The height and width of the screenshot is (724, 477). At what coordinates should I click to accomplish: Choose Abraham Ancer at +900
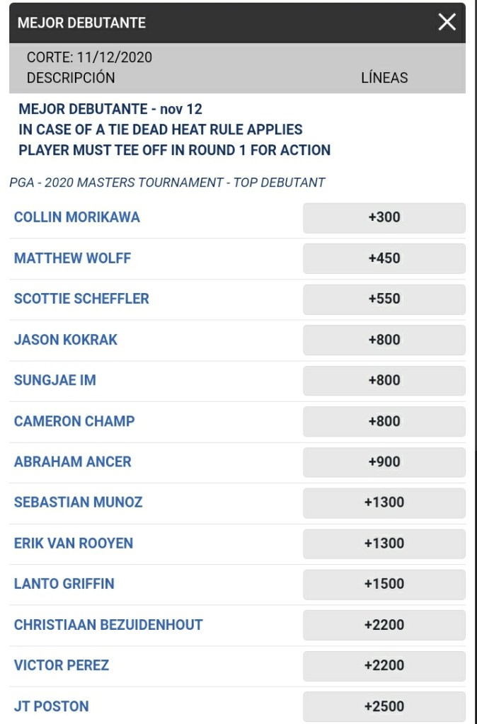384,462
